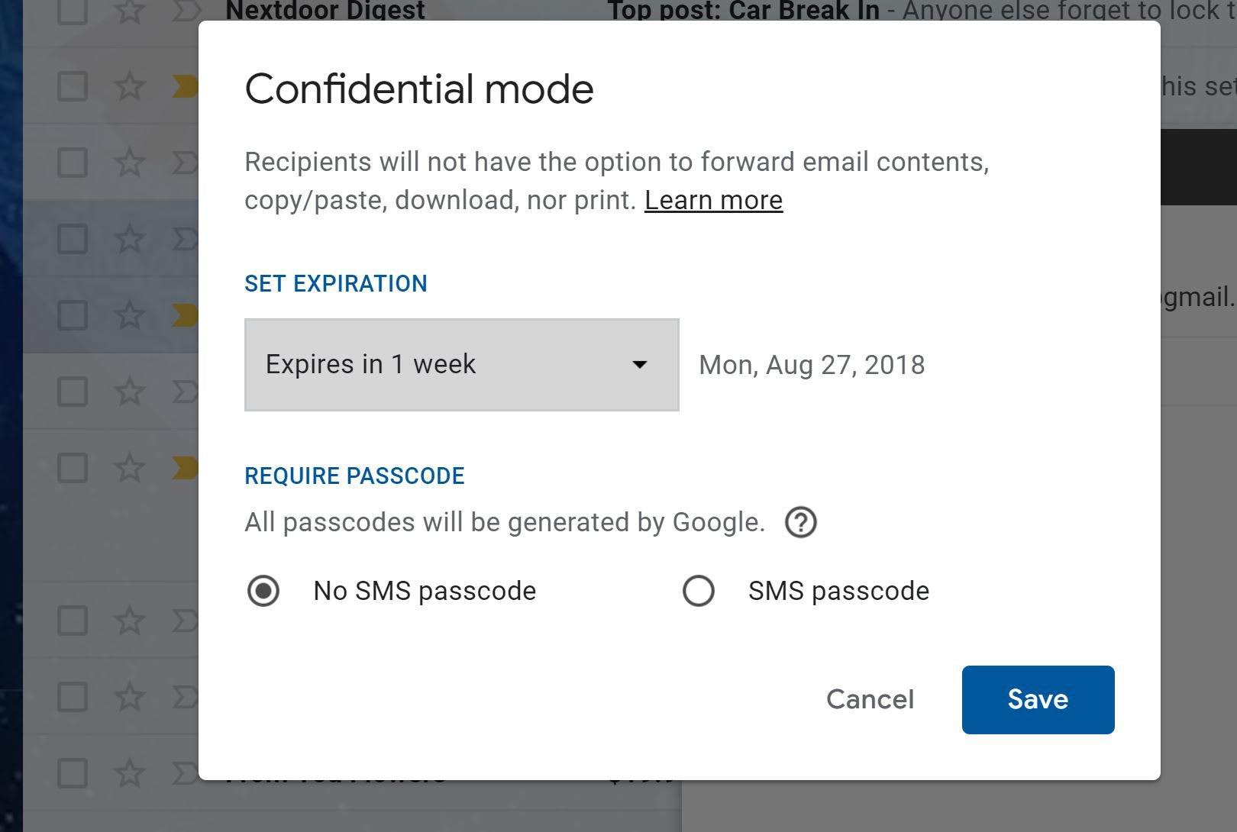Toggle importance marker on email below Nextdoor Digest

(183, 86)
